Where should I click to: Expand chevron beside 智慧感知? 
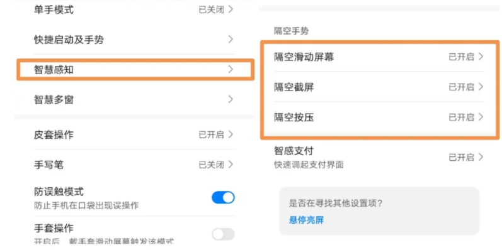pos(231,69)
